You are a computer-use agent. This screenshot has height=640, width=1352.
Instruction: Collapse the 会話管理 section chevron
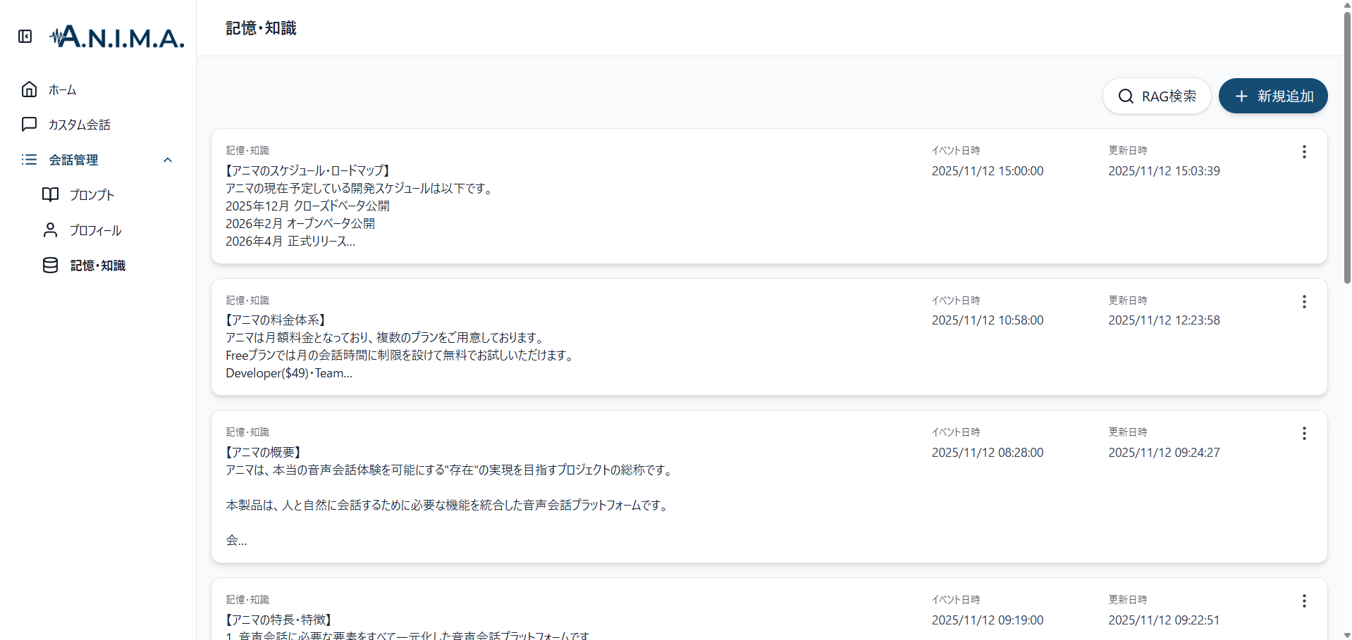click(168, 160)
